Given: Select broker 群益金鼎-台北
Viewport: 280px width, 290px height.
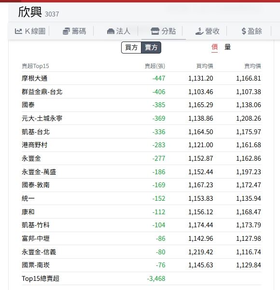Looking at the screenshot, I should [x=42, y=92].
